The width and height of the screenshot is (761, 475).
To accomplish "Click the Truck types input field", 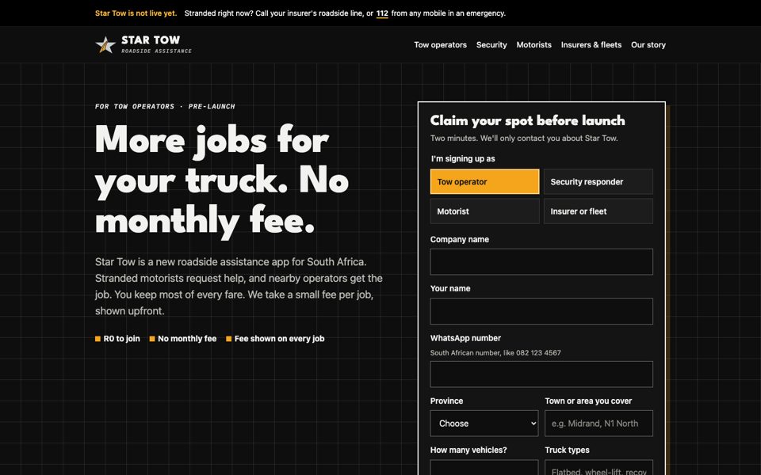I will (598, 468).
